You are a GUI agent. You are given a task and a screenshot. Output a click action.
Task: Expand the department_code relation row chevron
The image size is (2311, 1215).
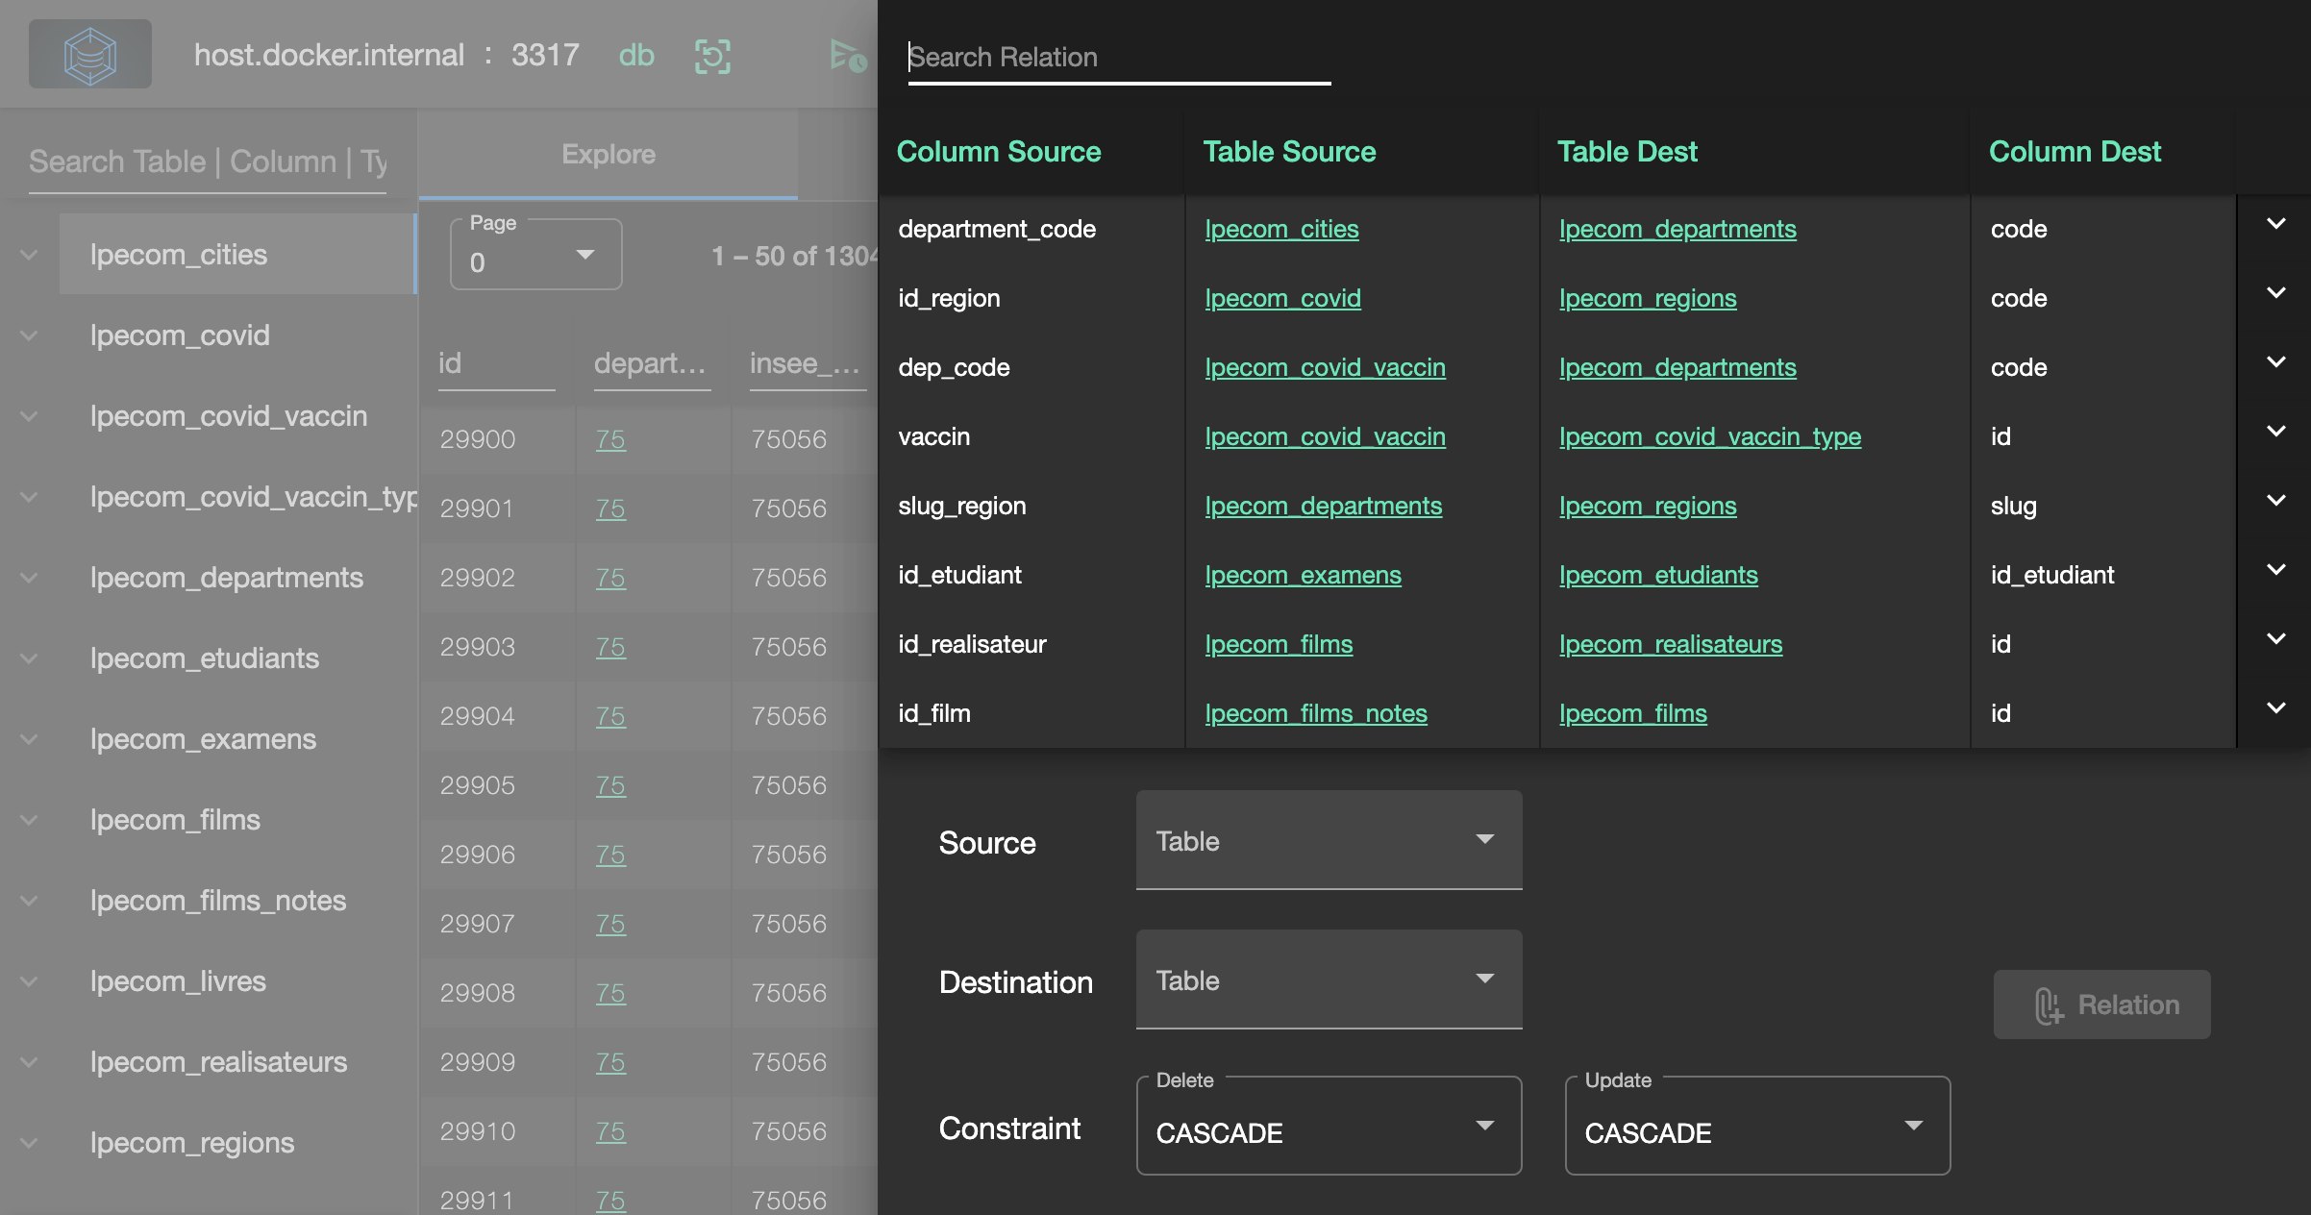point(2275,224)
